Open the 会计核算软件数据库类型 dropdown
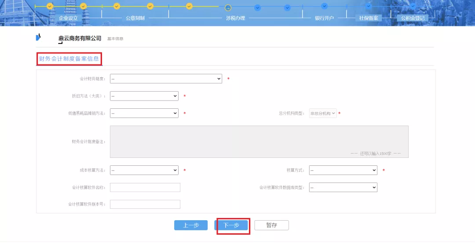Screen dimensions: 475x243 (x=343, y=187)
